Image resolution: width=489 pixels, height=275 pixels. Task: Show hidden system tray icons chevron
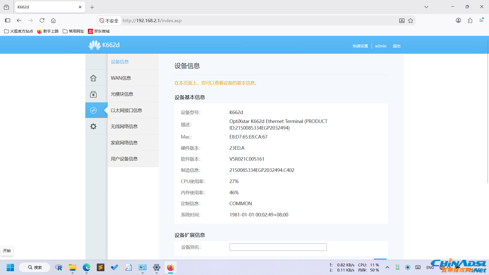pyautogui.click(x=387, y=267)
